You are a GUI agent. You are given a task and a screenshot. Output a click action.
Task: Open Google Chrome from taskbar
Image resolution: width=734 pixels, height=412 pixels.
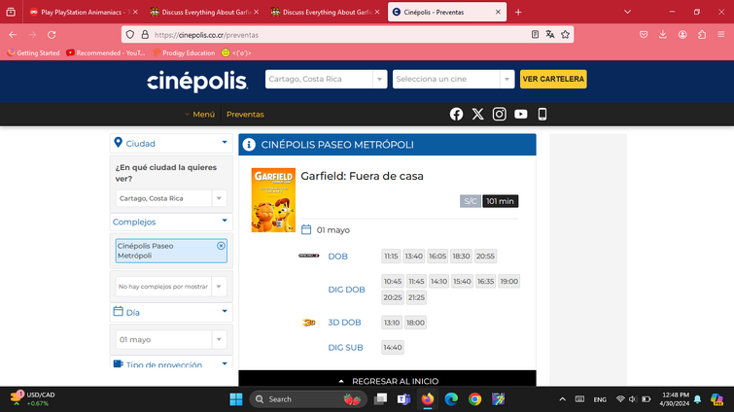coord(474,399)
